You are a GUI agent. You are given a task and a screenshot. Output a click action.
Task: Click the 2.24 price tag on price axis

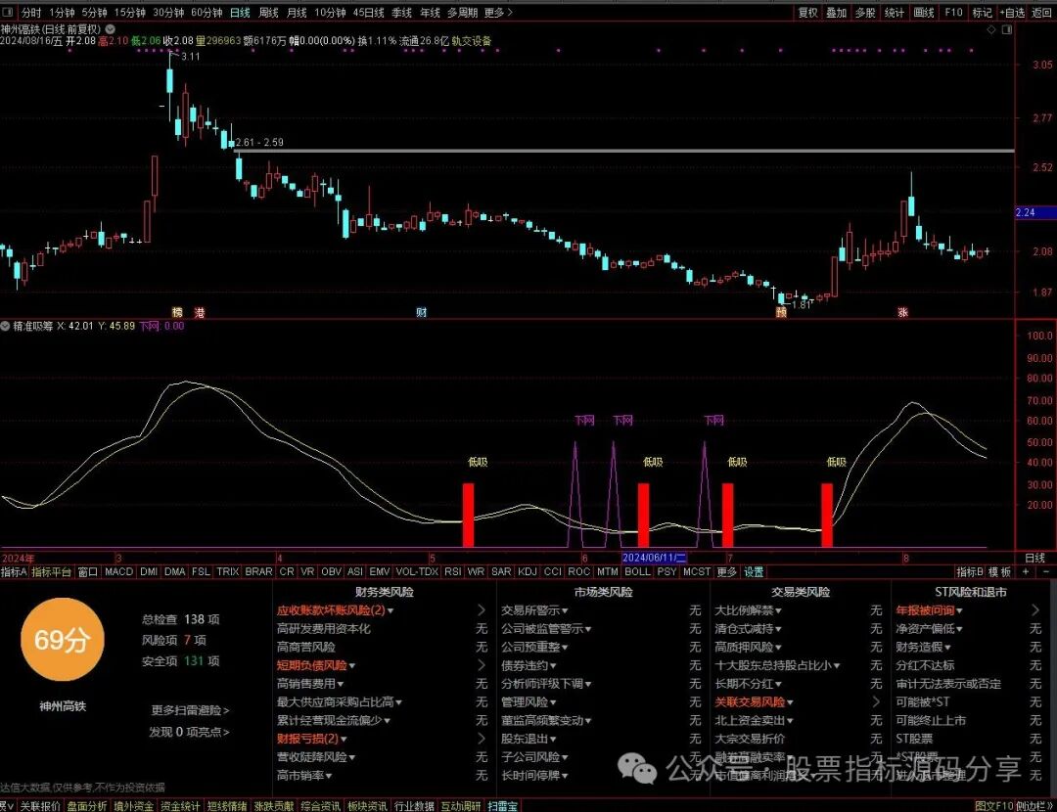tap(1034, 212)
